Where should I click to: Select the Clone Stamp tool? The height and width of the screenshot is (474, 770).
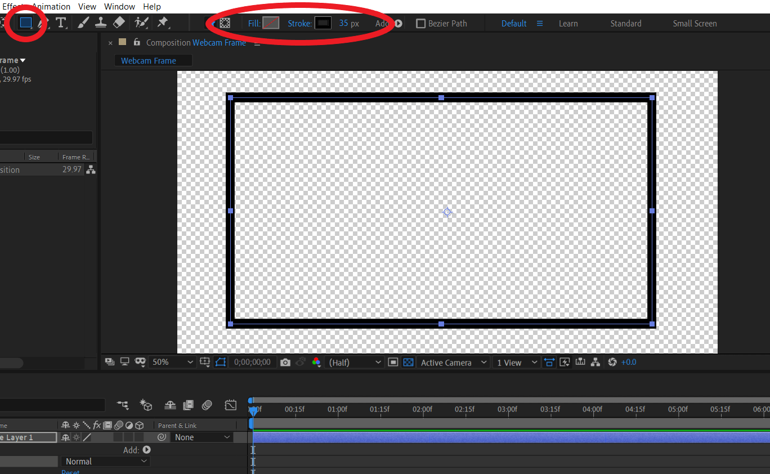click(x=101, y=23)
